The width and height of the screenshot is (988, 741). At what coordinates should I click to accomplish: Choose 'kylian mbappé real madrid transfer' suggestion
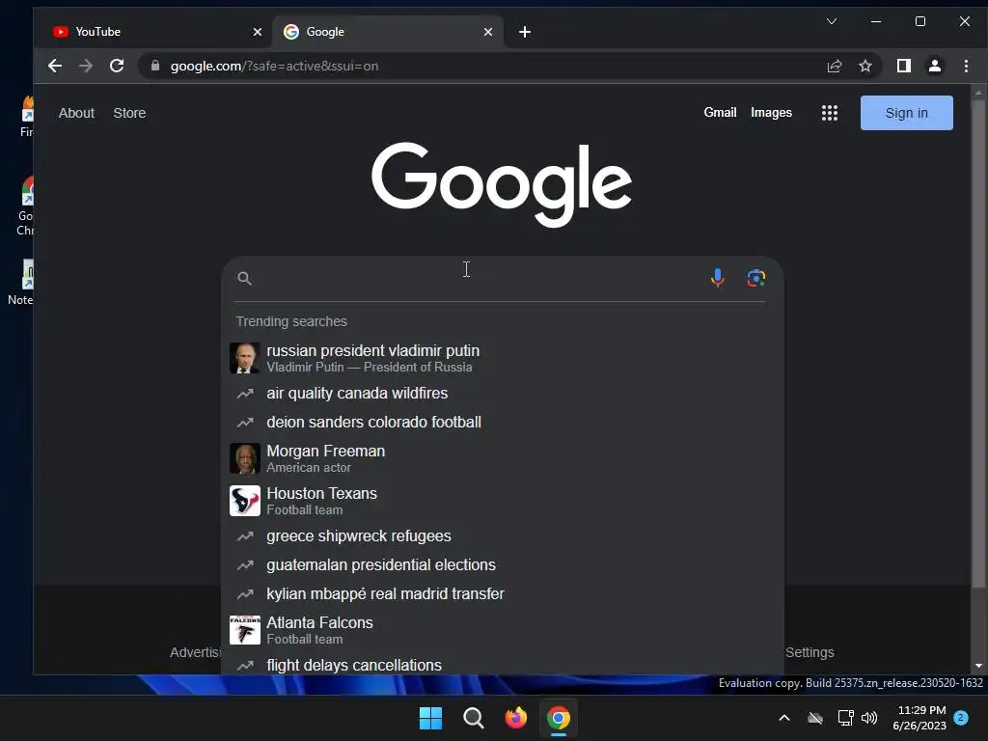point(502,594)
